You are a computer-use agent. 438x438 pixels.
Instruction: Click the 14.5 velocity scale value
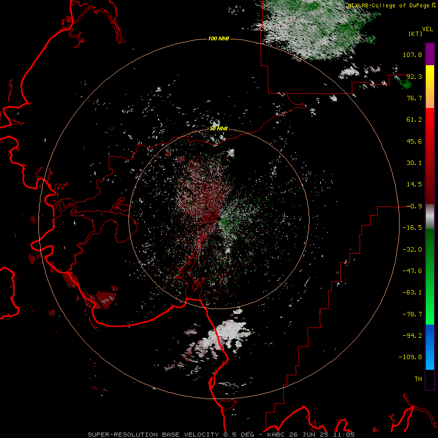(414, 184)
